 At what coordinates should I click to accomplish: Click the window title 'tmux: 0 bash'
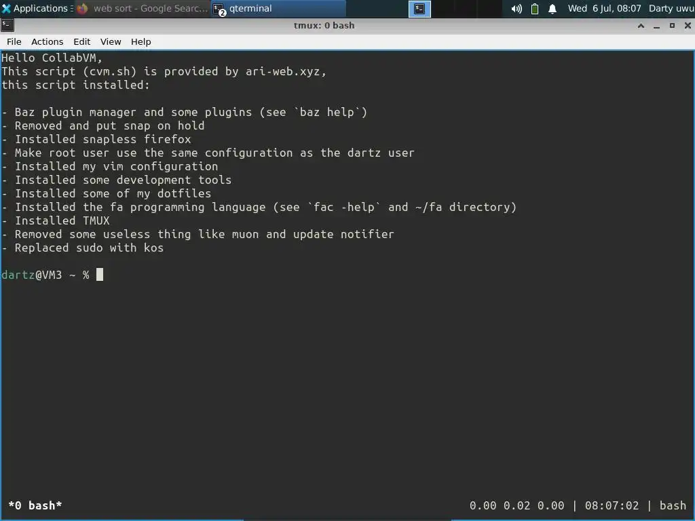[324, 25]
